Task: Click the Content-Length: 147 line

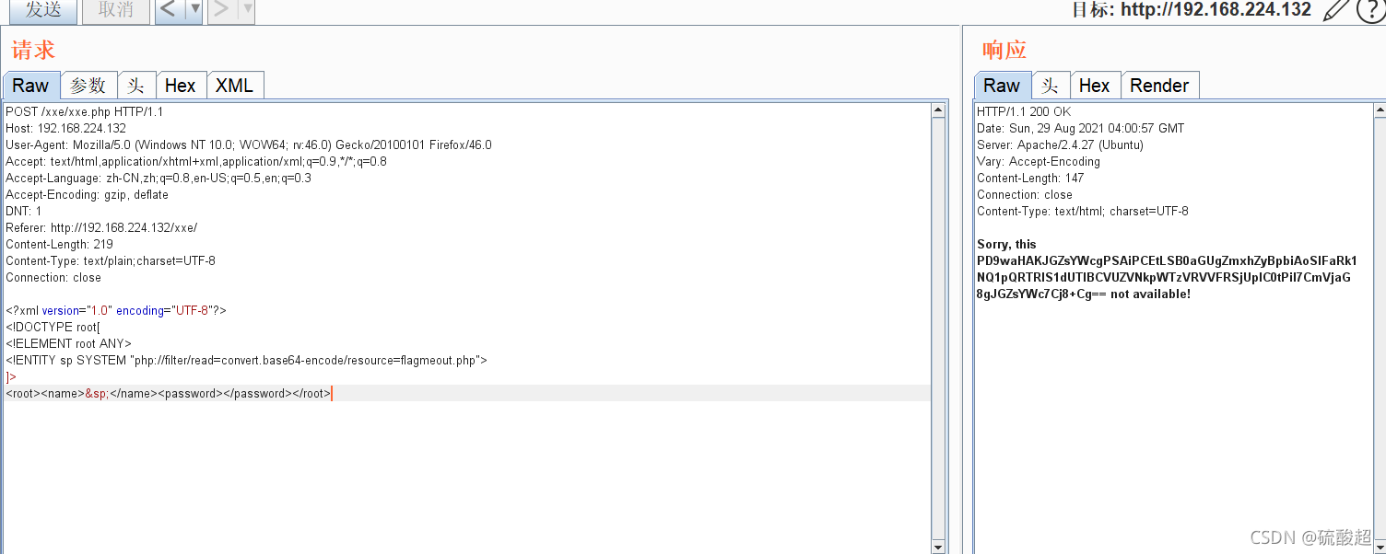Action: 1030,178
